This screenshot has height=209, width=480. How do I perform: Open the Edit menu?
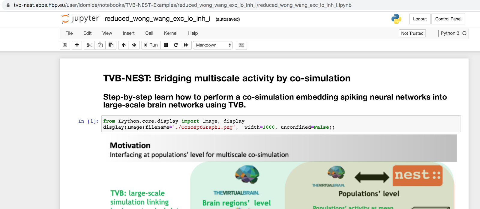(x=87, y=33)
